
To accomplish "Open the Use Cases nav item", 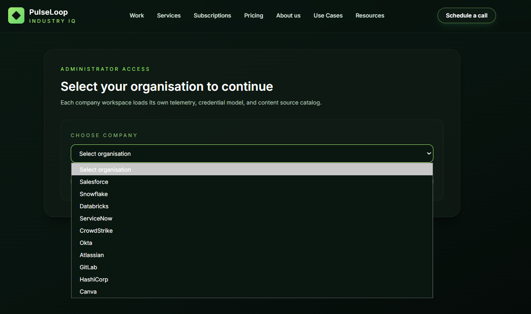I will click(328, 15).
